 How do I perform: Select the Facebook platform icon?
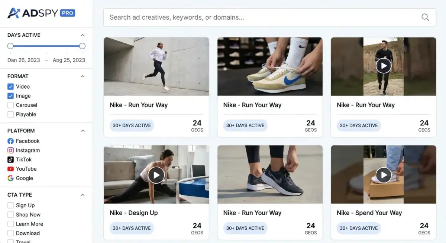(x=10, y=141)
